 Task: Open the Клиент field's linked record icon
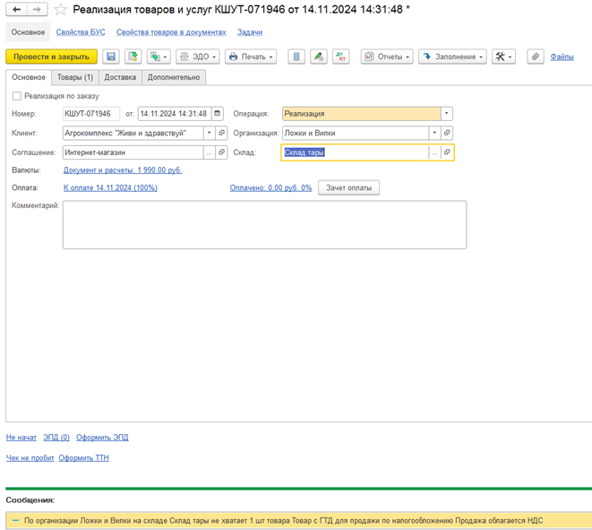221,133
